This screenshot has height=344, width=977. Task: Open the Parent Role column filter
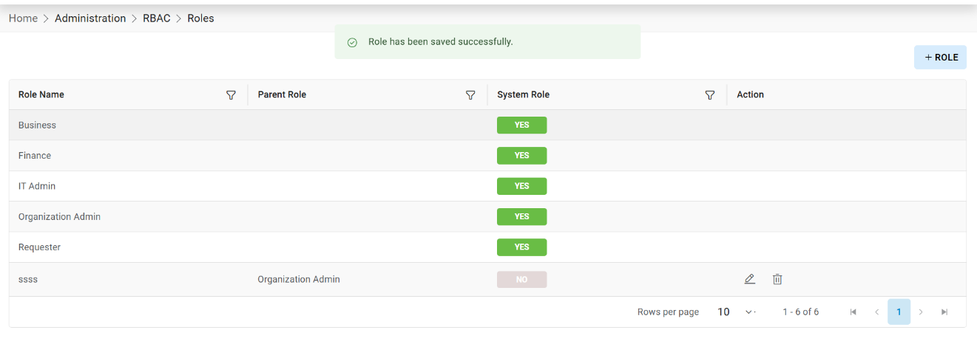[x=470, y=95]
